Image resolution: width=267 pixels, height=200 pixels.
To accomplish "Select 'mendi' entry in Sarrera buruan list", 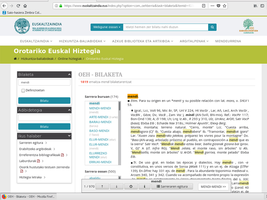I will click(94, 103).
